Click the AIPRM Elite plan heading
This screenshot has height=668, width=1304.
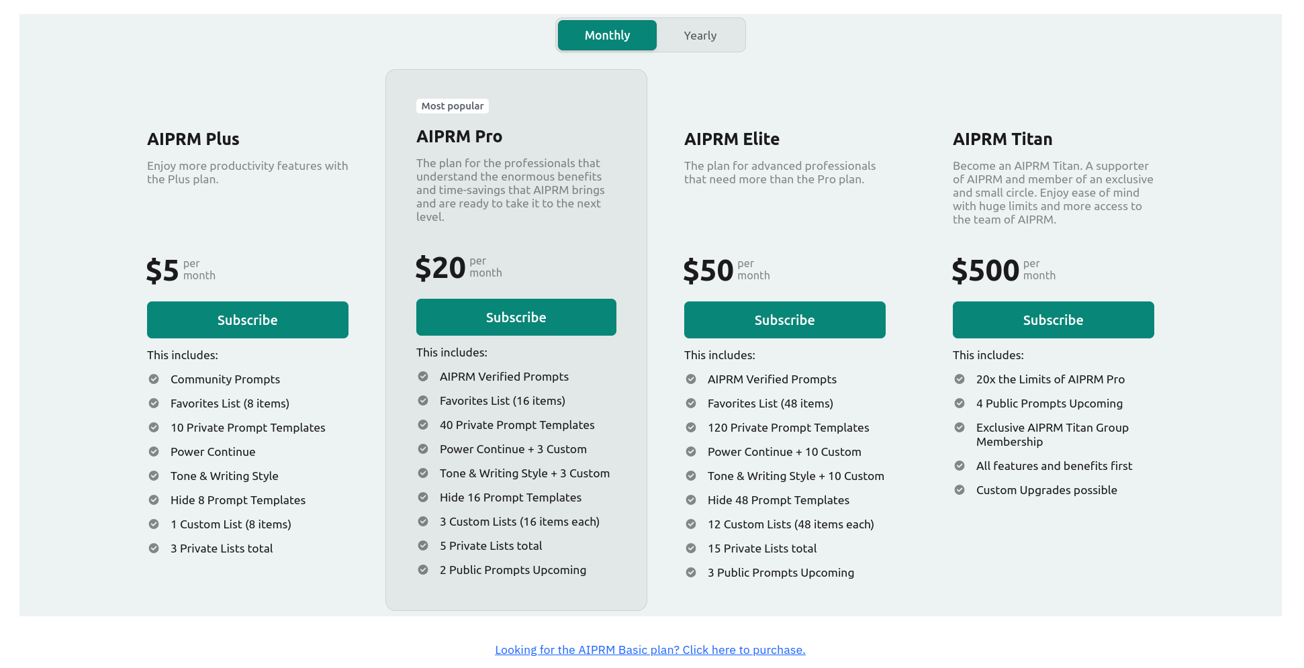coord(731,139)
